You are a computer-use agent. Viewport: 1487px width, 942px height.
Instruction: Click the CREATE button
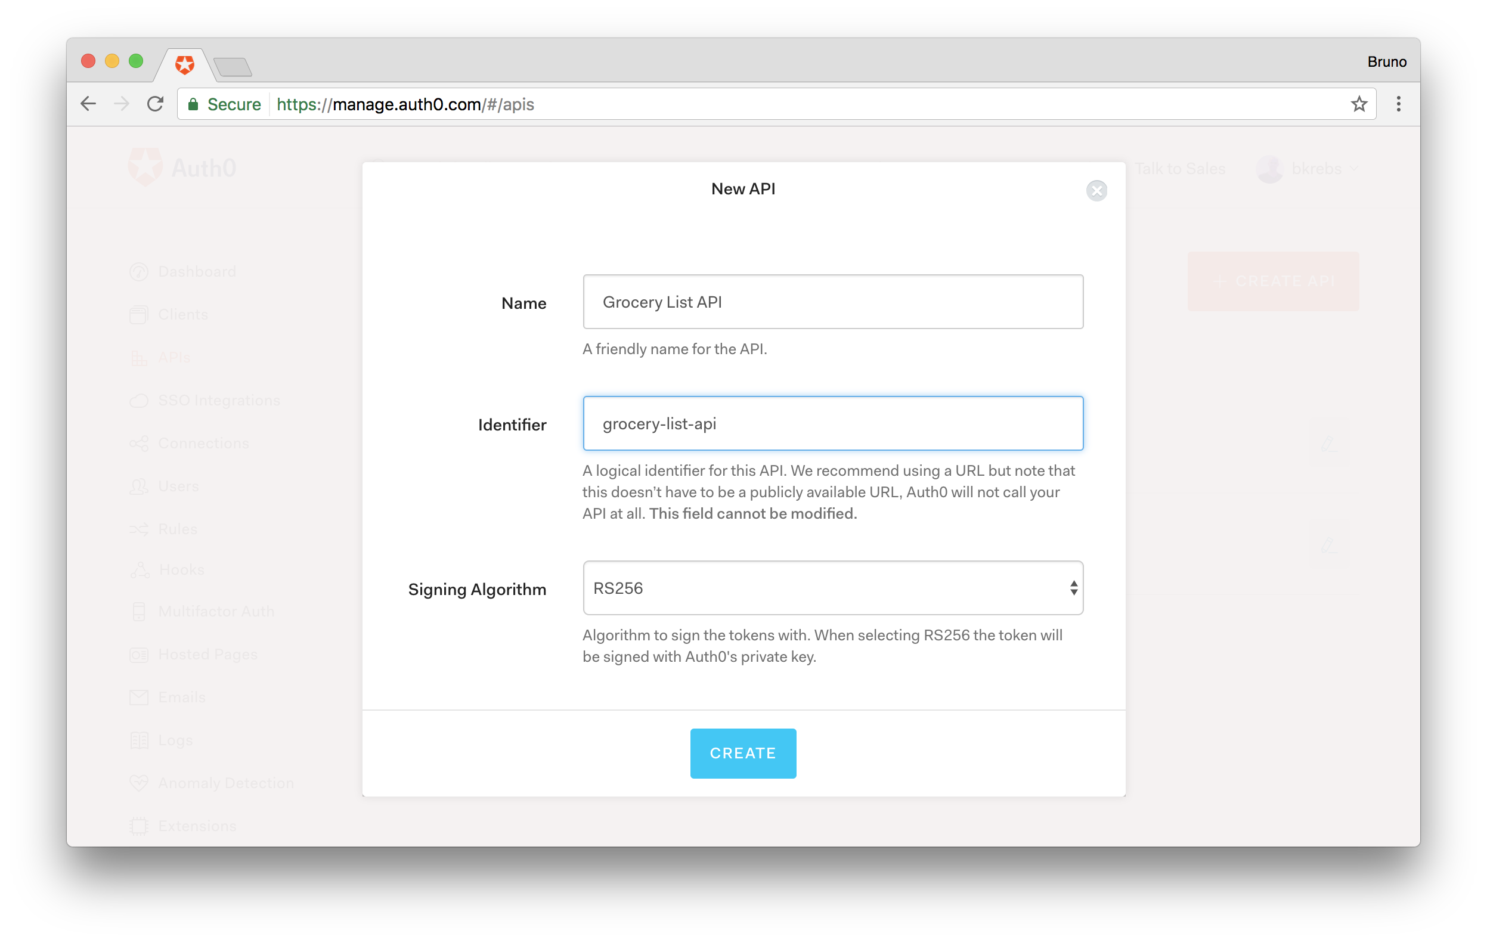point(743,753)
